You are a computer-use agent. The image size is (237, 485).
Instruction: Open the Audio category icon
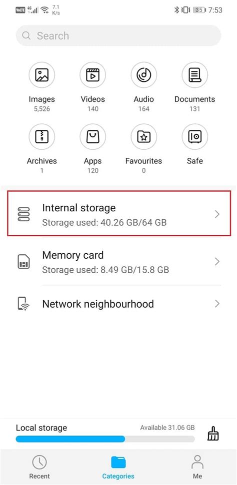click(x=143, y=75)
